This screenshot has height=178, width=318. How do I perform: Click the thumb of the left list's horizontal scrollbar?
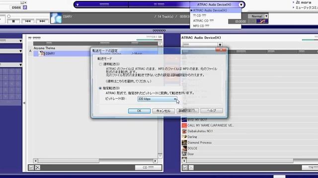click(x=69, y=161)
